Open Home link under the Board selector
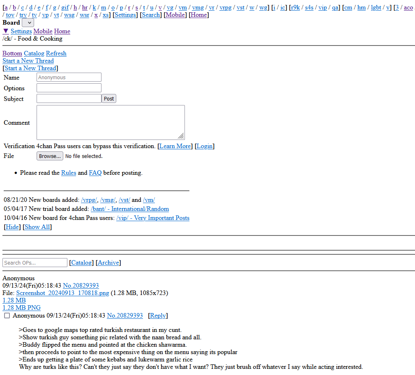Viewport: 415px width, 375px height. click(62, 31)
